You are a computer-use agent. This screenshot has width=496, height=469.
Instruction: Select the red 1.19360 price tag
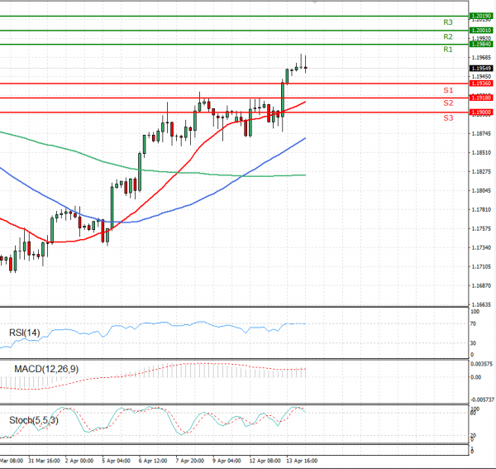(481, 84)
